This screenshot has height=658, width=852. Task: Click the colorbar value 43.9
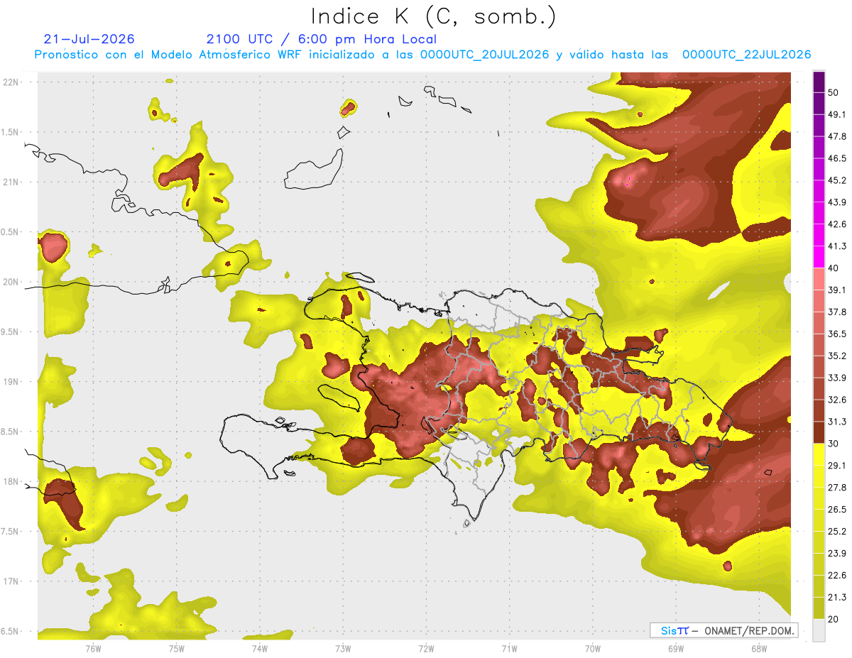(x=837, y=202)
